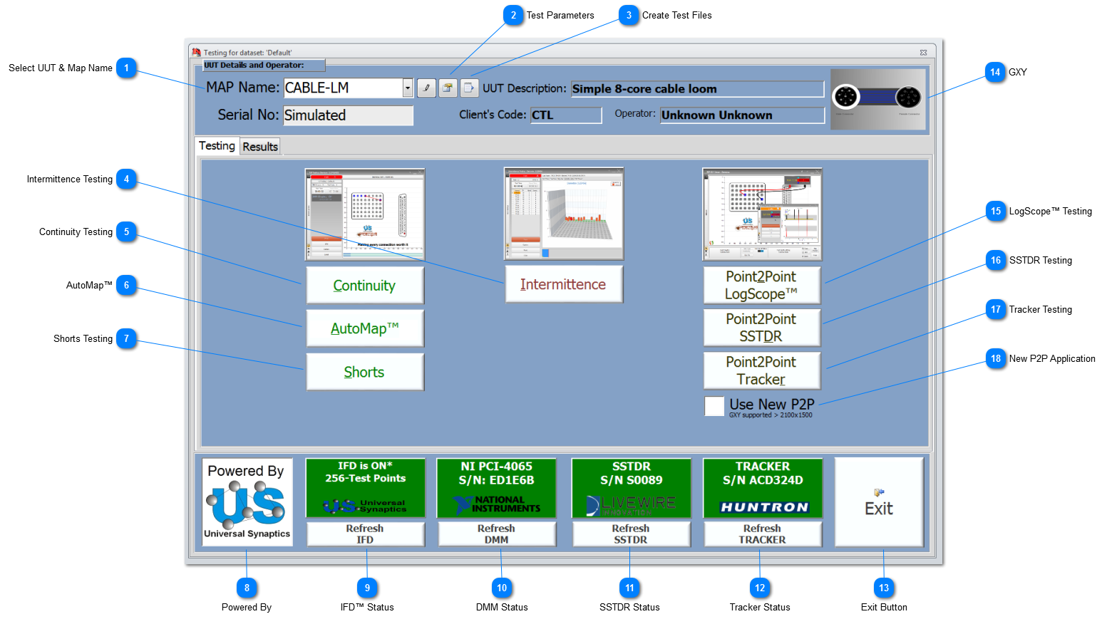Enable the Use New P2P checkbox
Image resolution: width=1107 pixels, height=624 pixels.
click(x=714, y=406)
